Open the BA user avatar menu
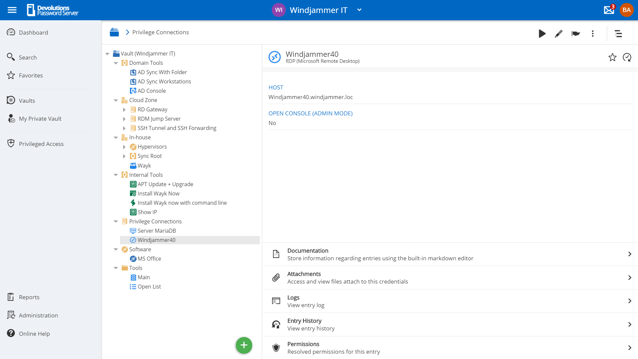 coord(626,10)
